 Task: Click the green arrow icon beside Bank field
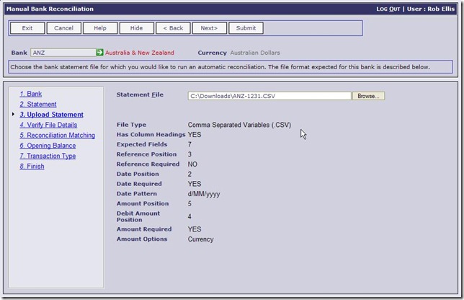coord(100,53)
